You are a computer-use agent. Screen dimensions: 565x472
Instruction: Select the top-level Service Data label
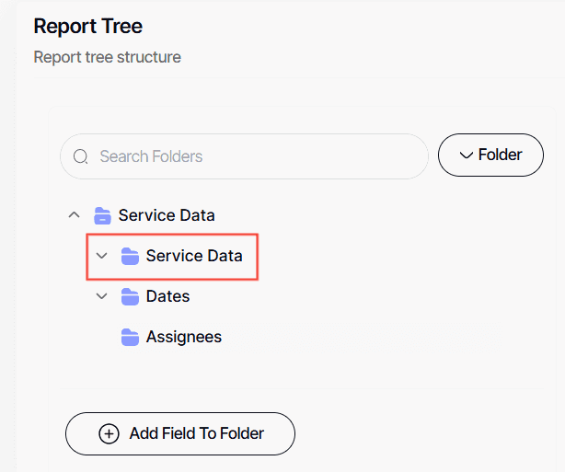pos(167,215)
